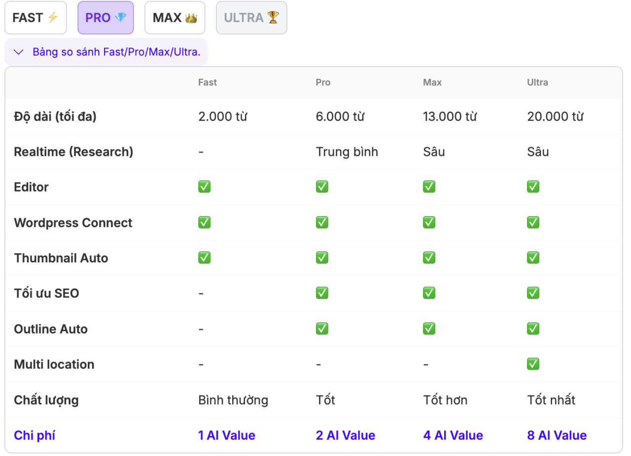Click Wordpress Connect checkmark in Fast column
The height and width of the screenshot is (456, 631).
tap(204, 223)
